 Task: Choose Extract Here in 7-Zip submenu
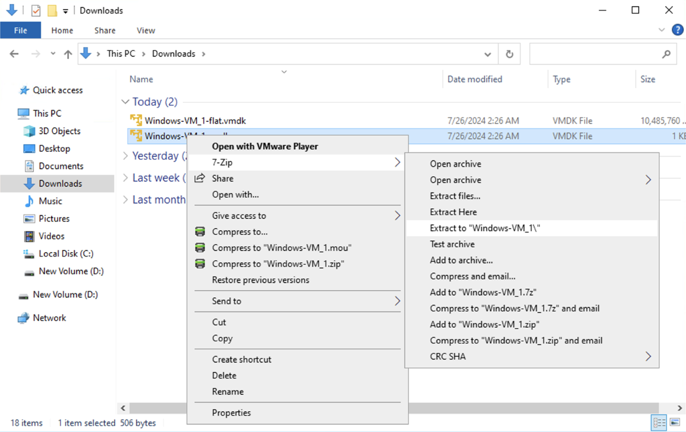pyautogui.click(x=532, y=212)
